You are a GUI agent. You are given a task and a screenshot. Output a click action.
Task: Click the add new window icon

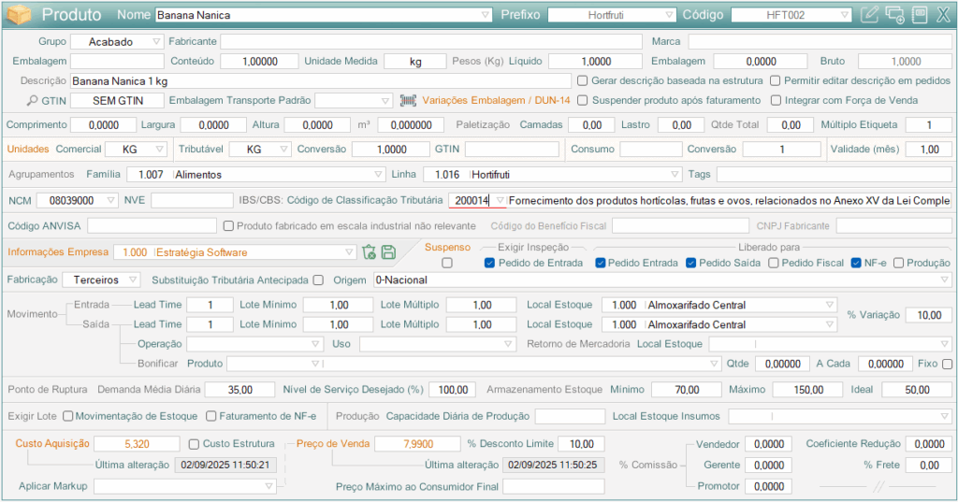(894, 15)
